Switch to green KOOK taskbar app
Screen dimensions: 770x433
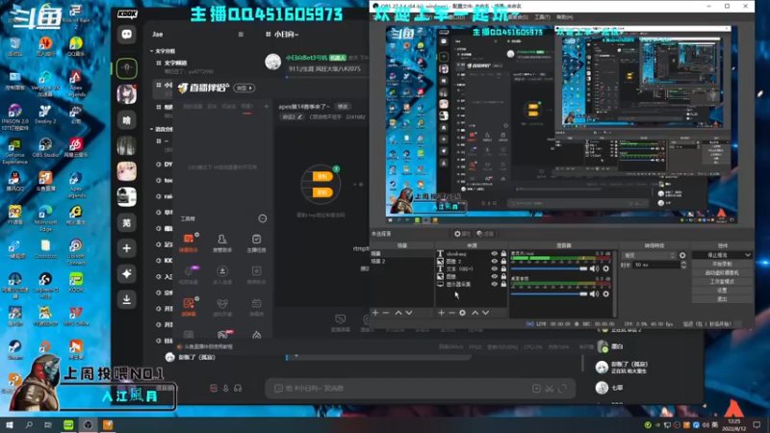coord(68,424)
